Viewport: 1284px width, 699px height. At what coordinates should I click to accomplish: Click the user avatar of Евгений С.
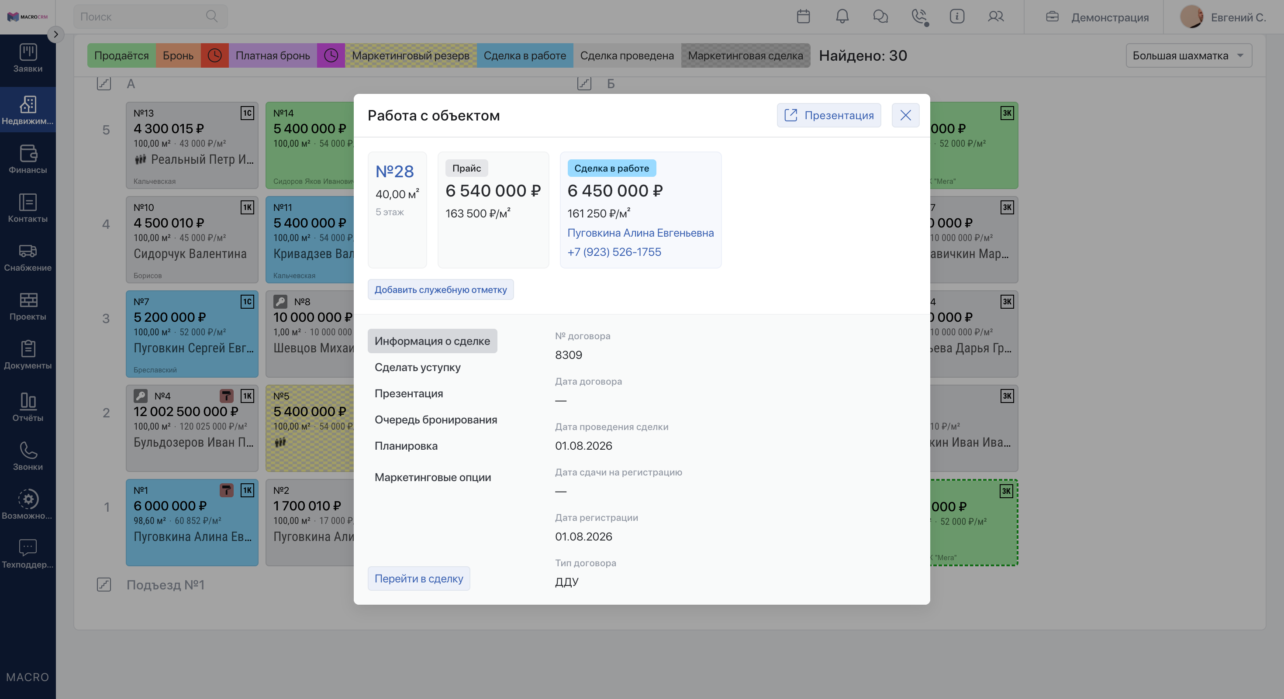(1191, 17)
